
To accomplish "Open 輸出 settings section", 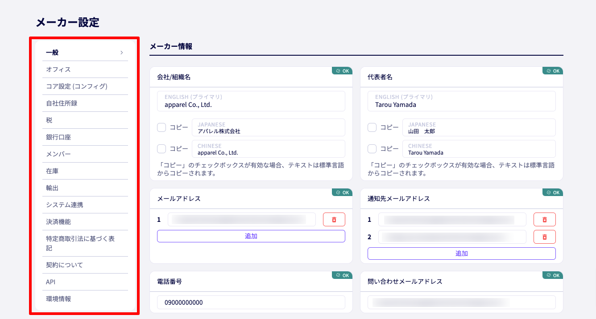I will click(85, 188).
